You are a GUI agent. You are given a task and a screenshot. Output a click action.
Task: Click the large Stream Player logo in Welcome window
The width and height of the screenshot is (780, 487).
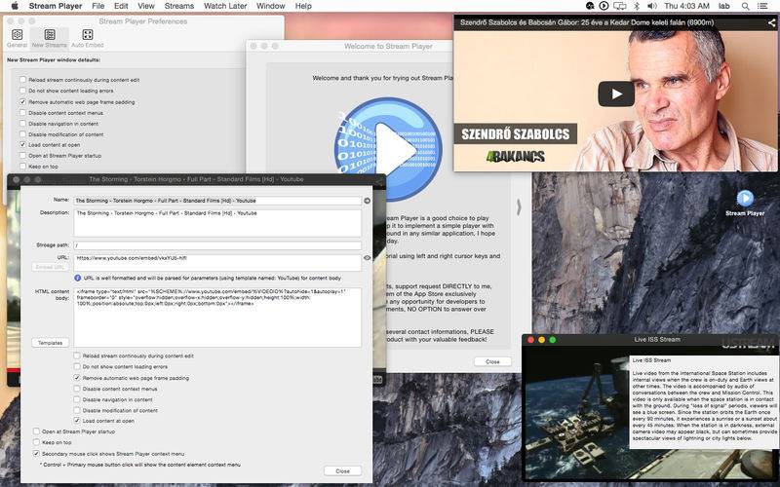(x=388, y=148)
